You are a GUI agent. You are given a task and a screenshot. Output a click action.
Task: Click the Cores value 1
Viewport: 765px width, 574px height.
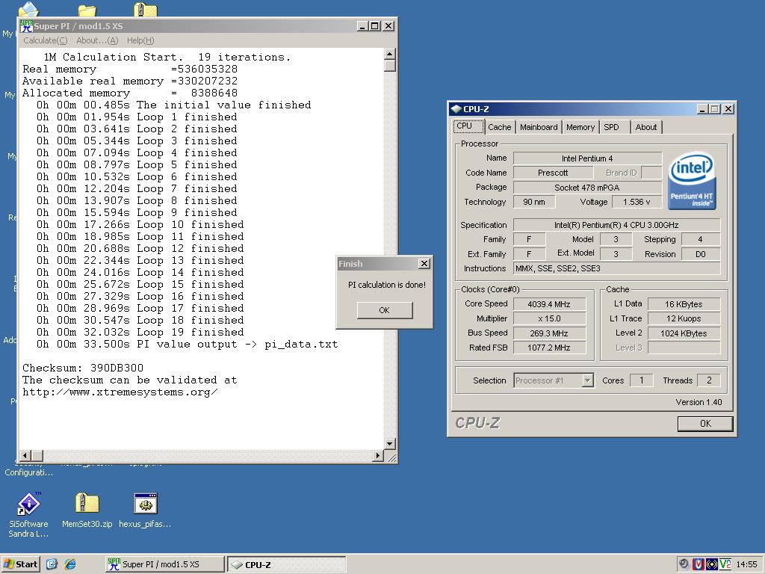[x=641, y=380]
